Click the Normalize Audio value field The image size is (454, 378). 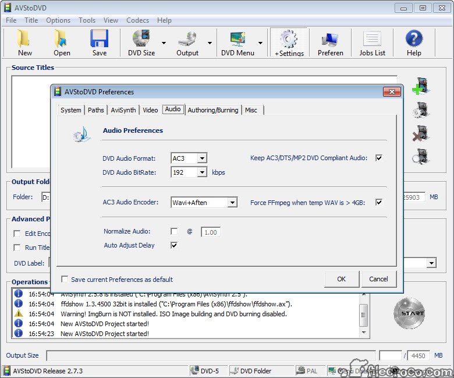(211, 232)
